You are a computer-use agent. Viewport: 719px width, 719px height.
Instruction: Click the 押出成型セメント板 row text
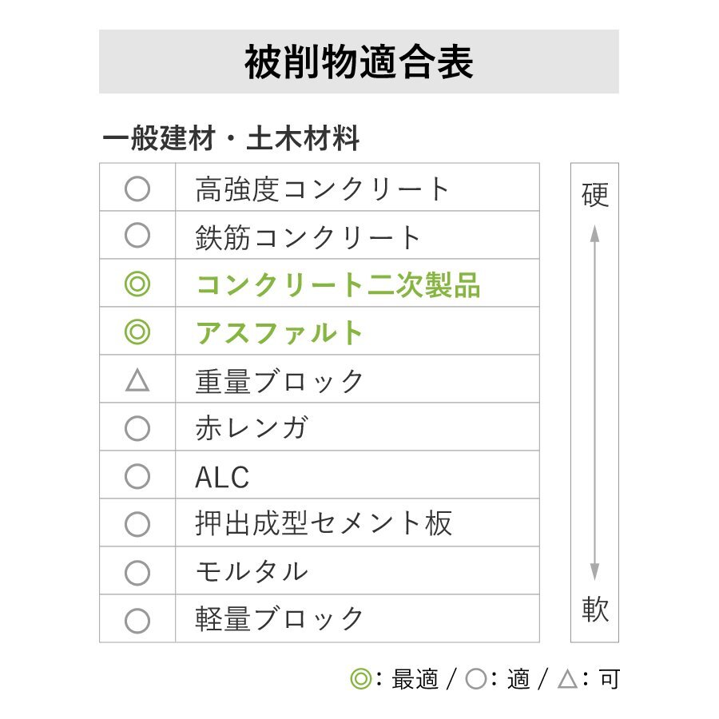click(x=324, y=524)
